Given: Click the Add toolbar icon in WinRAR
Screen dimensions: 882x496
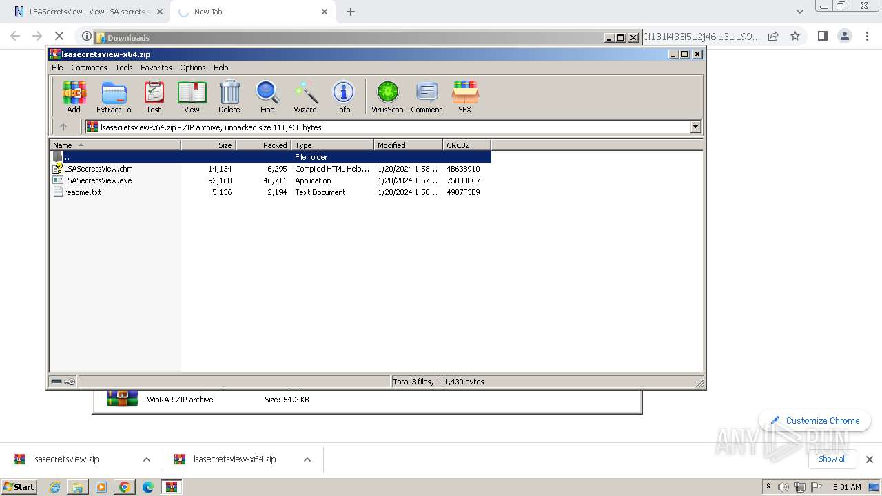Looking at the screenshot, I should 74,96.
